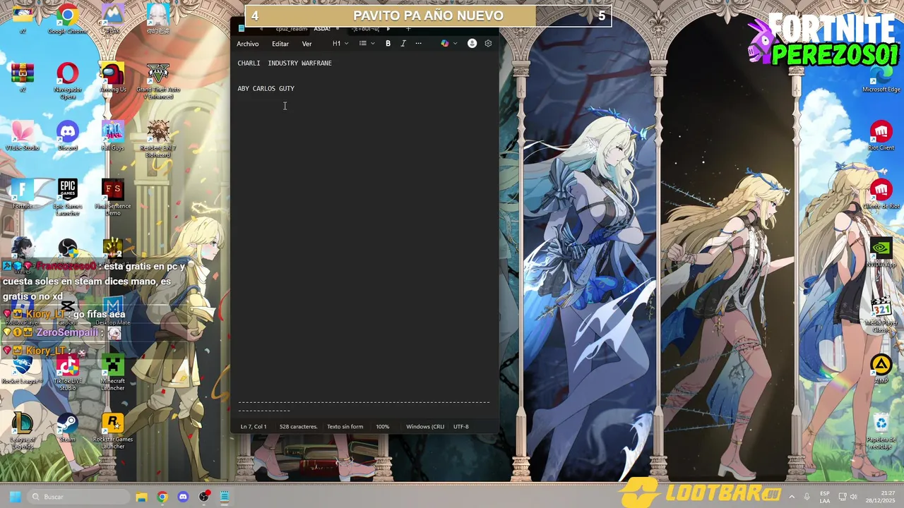Screen dimensions: 904x508
Task: Open Chrome from the taskbar
Action: pyautogui.click(x=162, y=497)
